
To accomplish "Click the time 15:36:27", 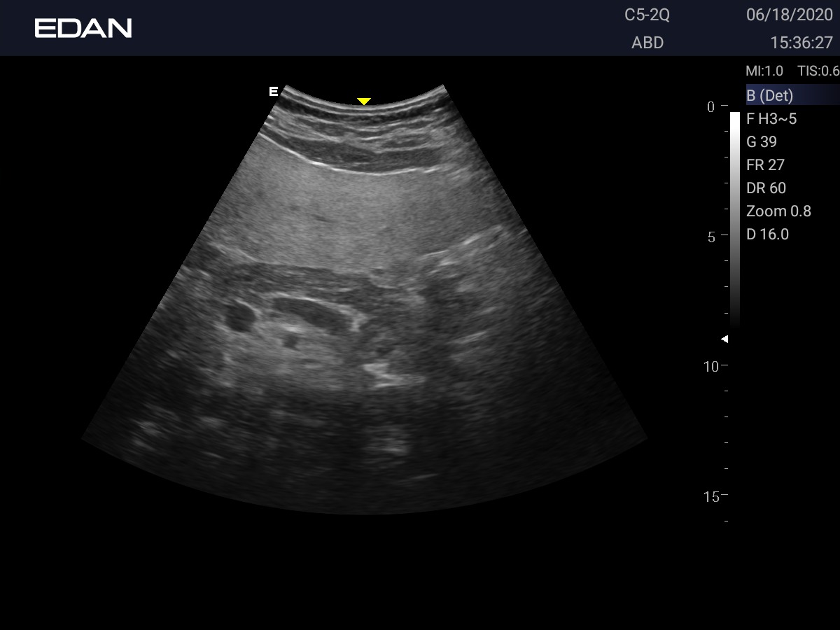I will click(801, 43).
